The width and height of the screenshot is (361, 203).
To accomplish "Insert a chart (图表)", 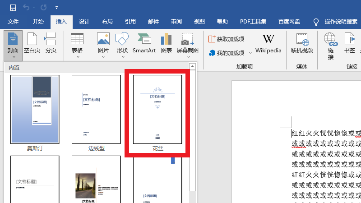I will pos(167,44).
